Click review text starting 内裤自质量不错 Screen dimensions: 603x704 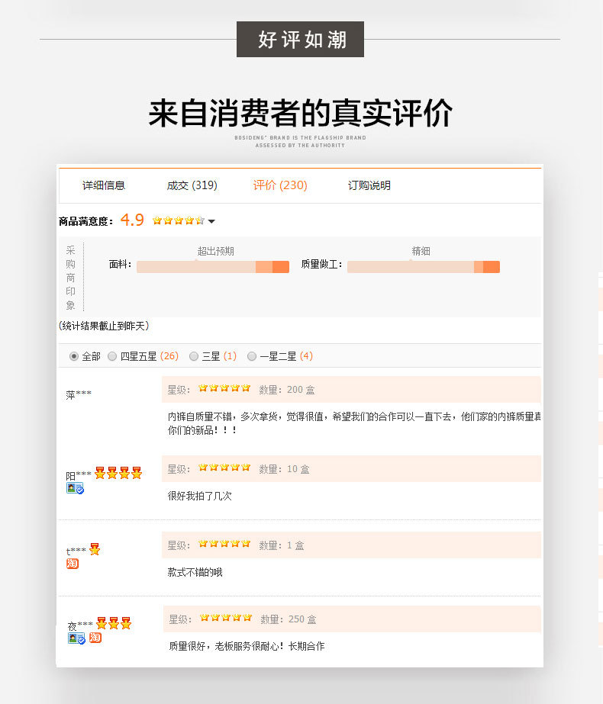click(354, 423)
